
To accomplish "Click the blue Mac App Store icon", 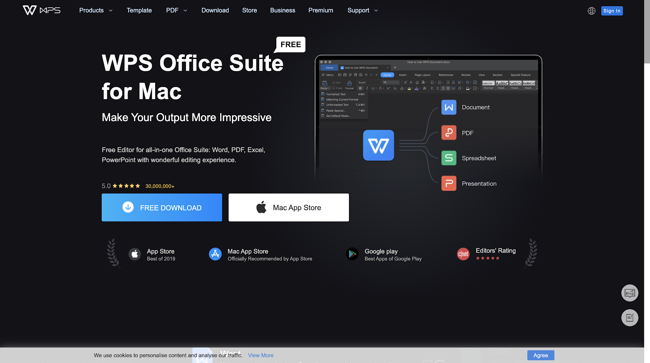I will pyautogui.click(x=215, y=254).
